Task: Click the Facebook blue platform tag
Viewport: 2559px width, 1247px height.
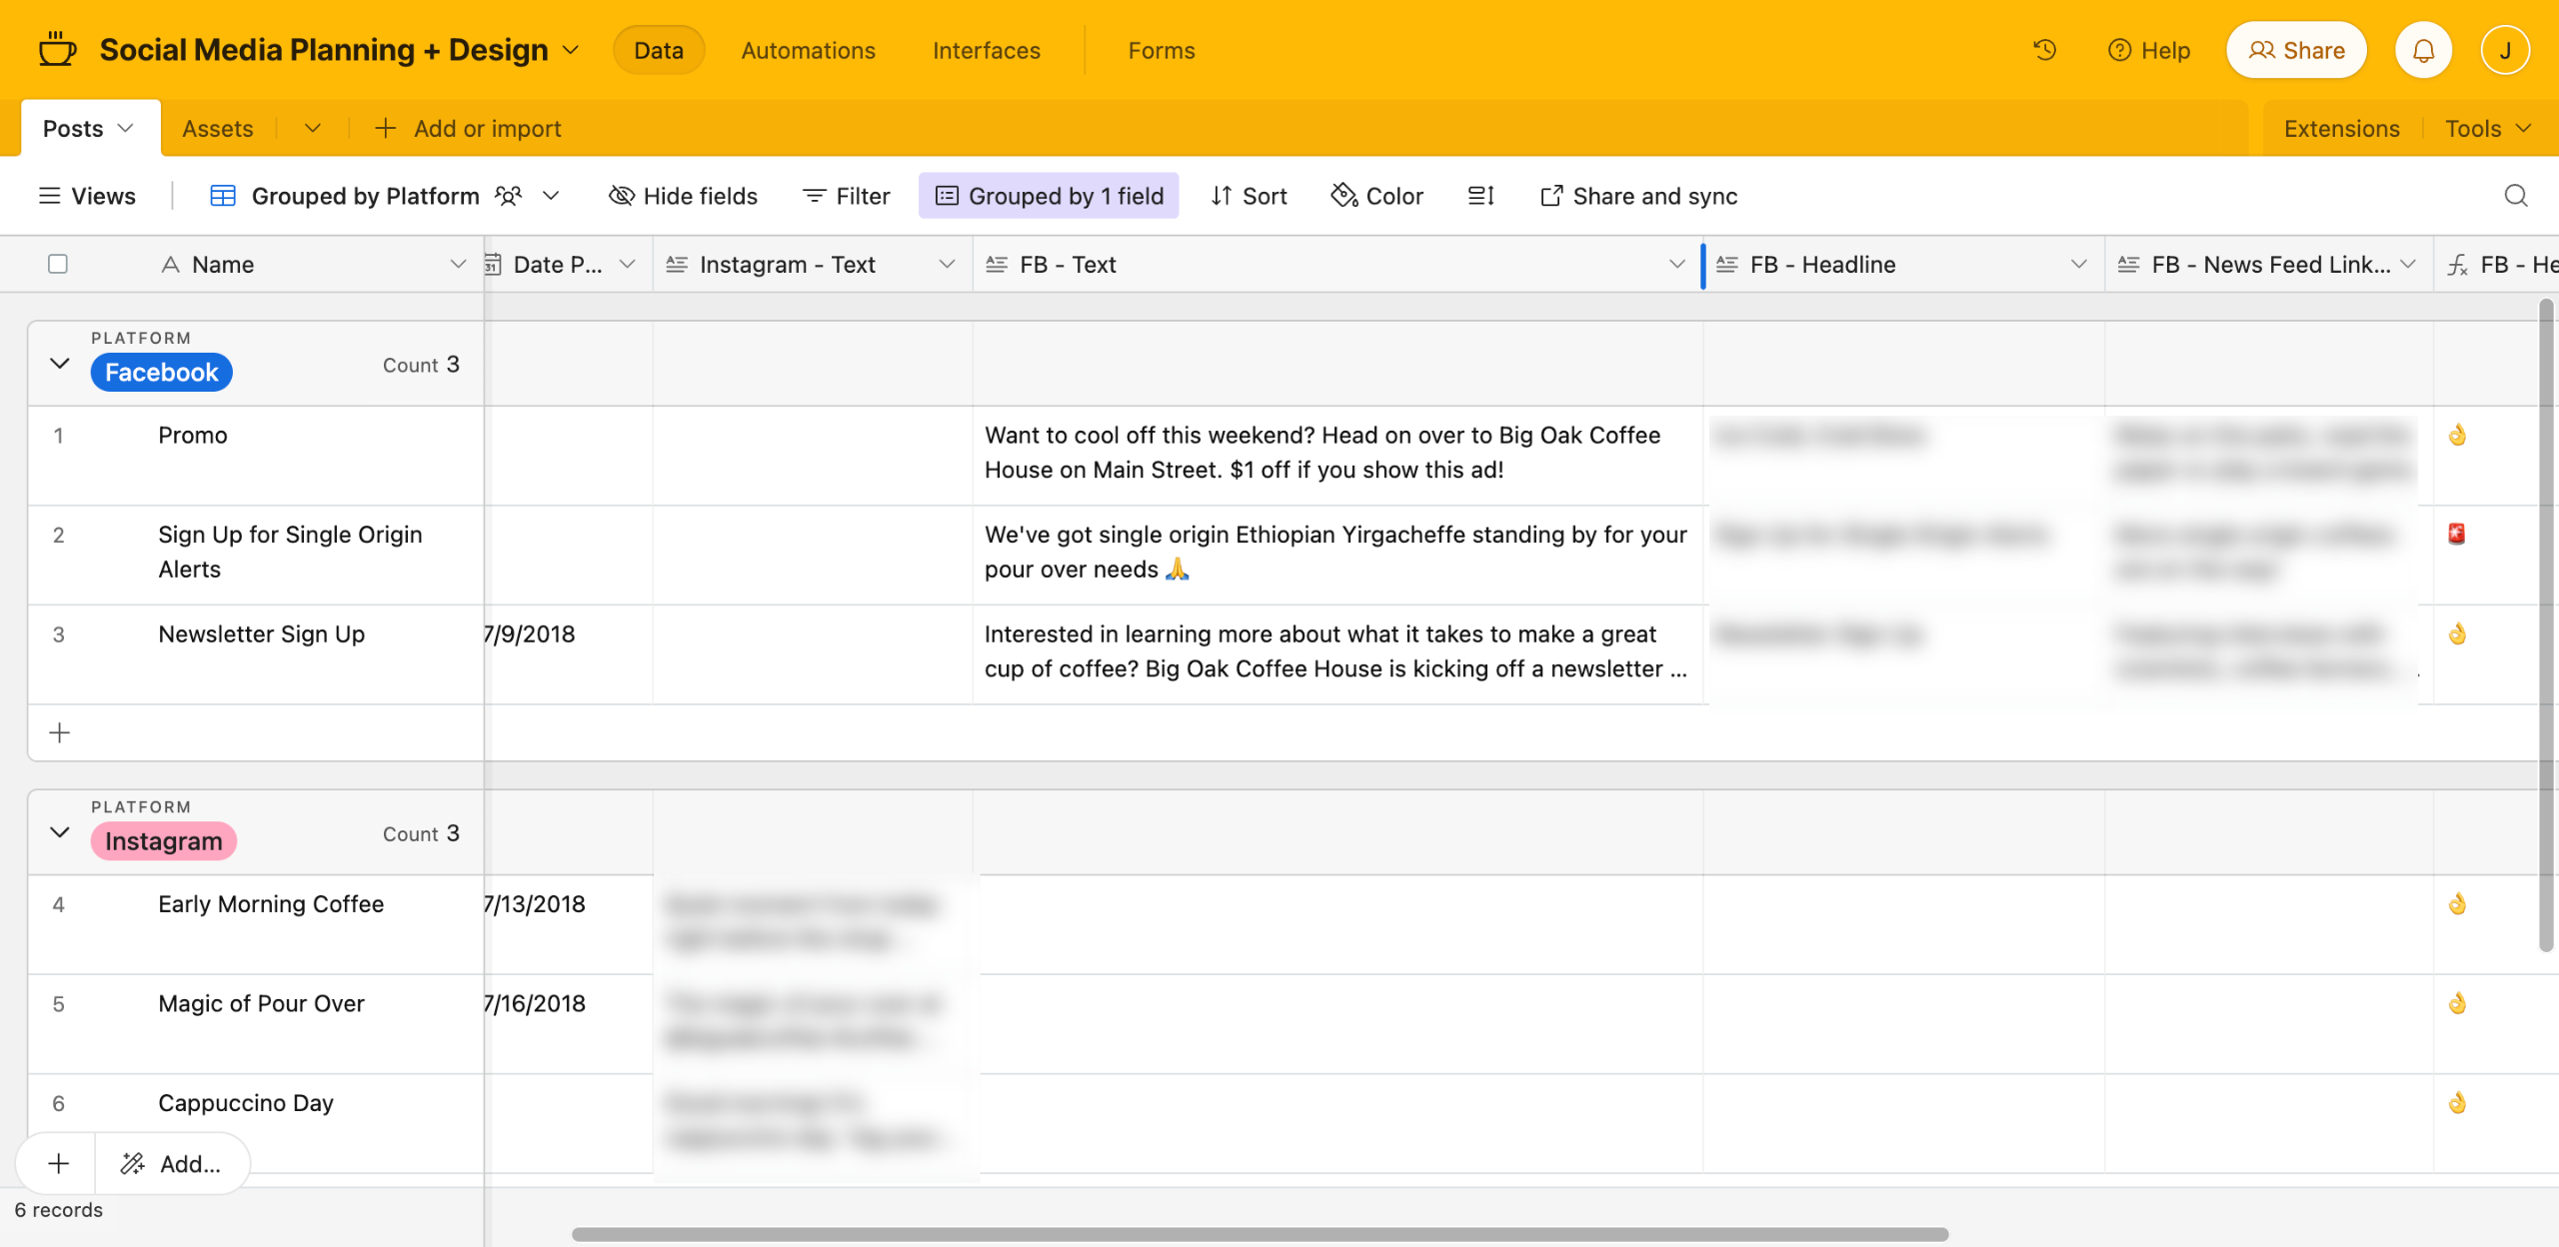Action: (x=161, y=373)
